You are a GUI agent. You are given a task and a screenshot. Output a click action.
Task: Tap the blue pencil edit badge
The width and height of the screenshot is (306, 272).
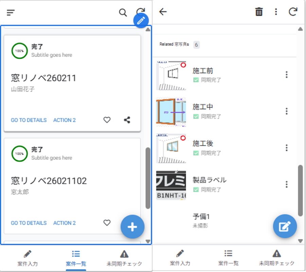pyautogui.click(x=141, y=21)
